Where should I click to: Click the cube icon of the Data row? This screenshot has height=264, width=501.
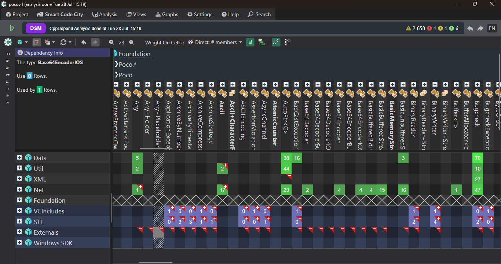point(29,158)
